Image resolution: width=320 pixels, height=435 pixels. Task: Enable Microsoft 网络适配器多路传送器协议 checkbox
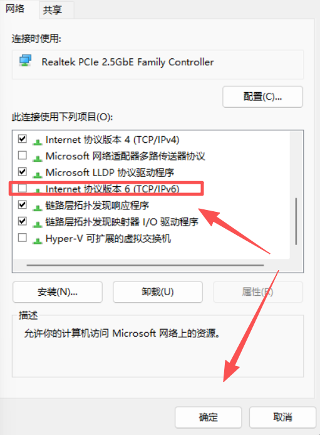(x=23, y=155)
